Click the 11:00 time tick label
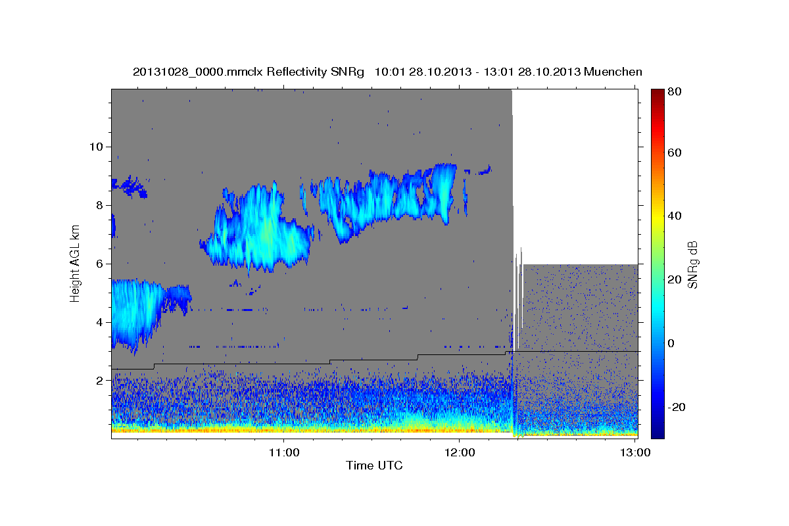The image size is (789, 526). pyautogui.click(x=284, y=452)
